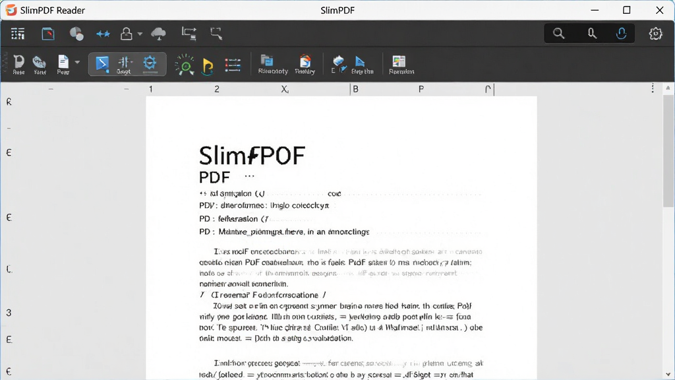This screenshot has height=380, width=675.
Task: Expand the page tool dropdown arrow
Action: pos(77,62)
